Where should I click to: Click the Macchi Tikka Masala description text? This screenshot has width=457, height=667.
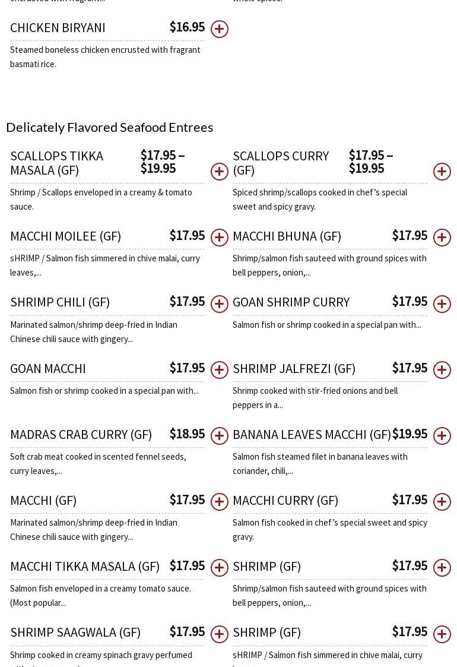100,595
